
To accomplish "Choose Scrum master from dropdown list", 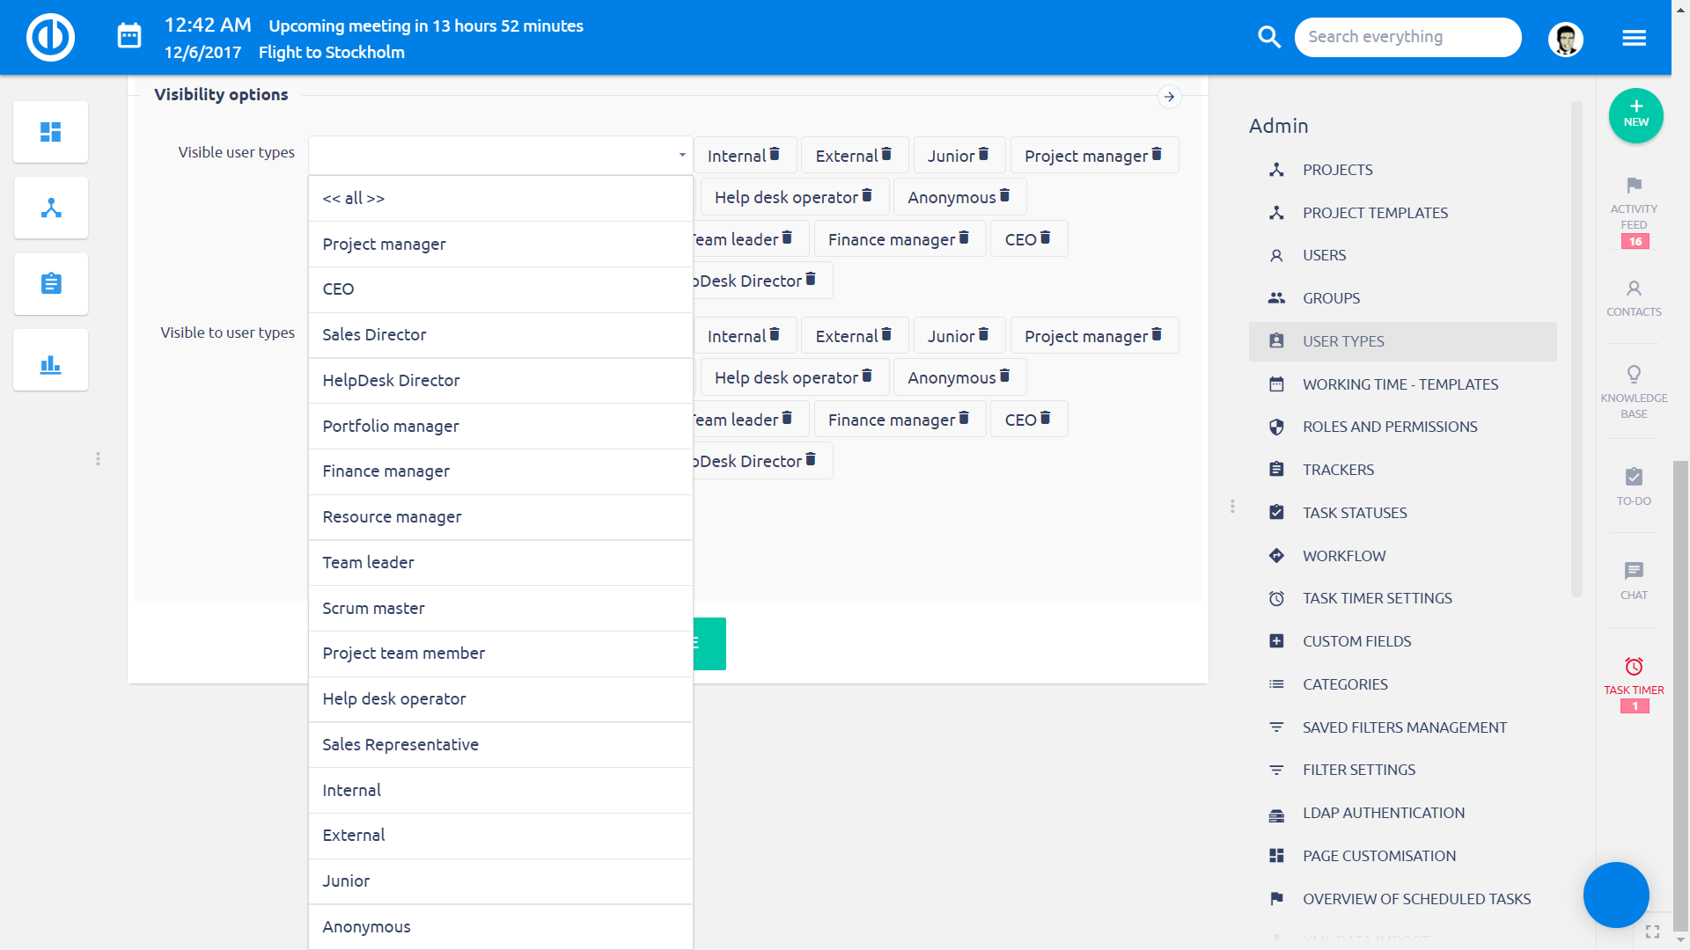I will click(x=500, y=609).
